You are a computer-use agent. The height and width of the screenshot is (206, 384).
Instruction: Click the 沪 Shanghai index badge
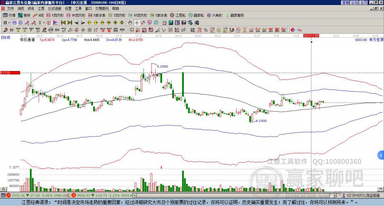pos(8,195)
